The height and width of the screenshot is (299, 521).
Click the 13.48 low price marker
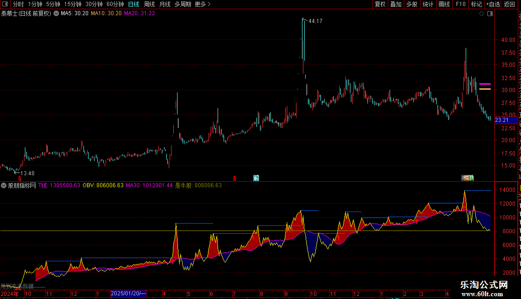27,173
